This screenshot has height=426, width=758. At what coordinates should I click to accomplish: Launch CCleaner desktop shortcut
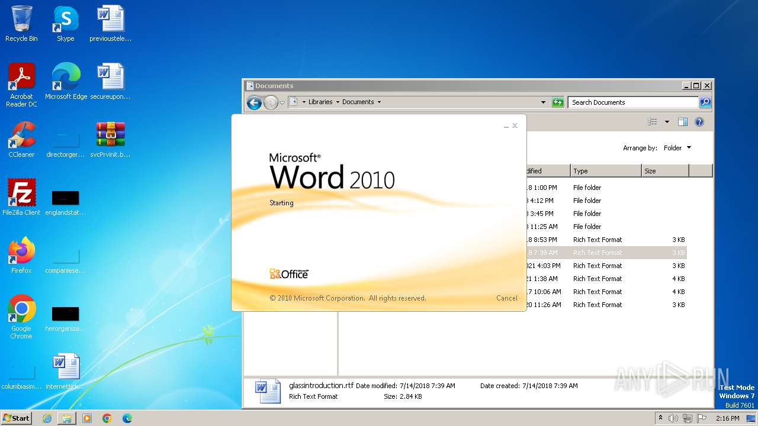[x=21, y=139]
